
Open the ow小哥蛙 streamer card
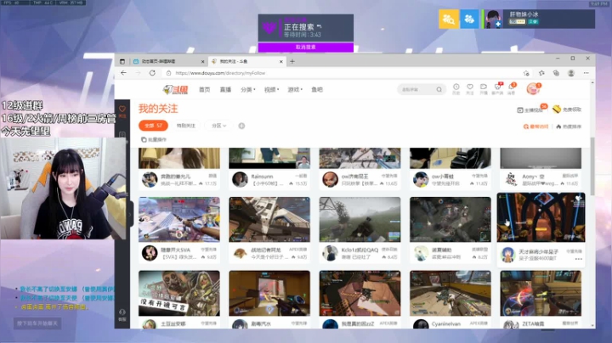click(450, 169)
